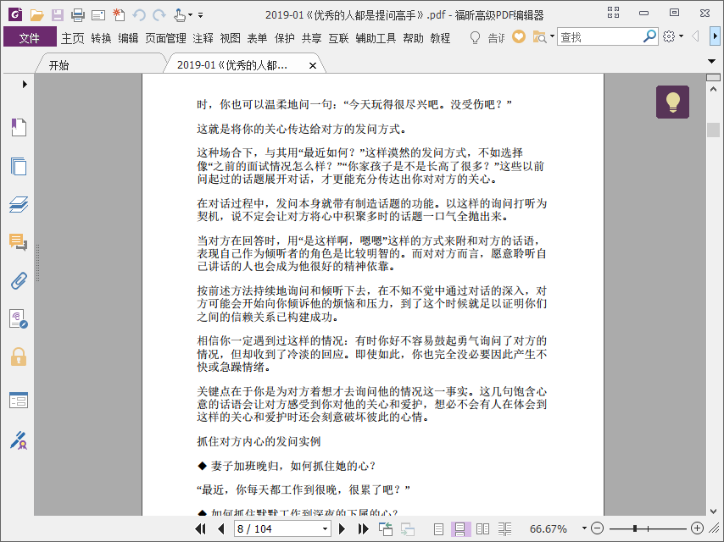
Task: Click the zoom out minus button
Action: click(x=597, y=528)
